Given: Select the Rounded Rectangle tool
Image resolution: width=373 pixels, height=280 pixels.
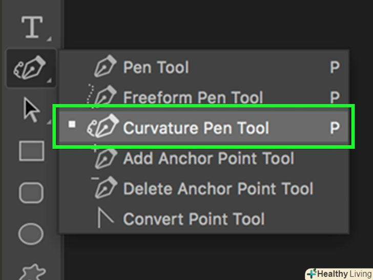Looking at the screenshot, I should [32, 193].
